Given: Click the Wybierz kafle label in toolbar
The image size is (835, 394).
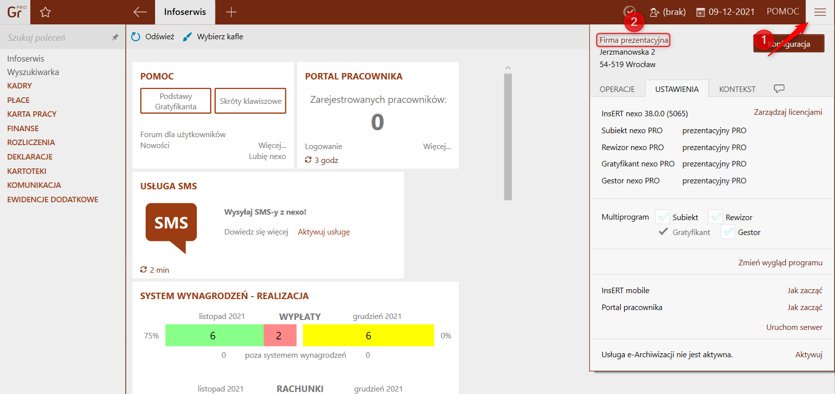Looking at the screenshot, I should (220, 37).
